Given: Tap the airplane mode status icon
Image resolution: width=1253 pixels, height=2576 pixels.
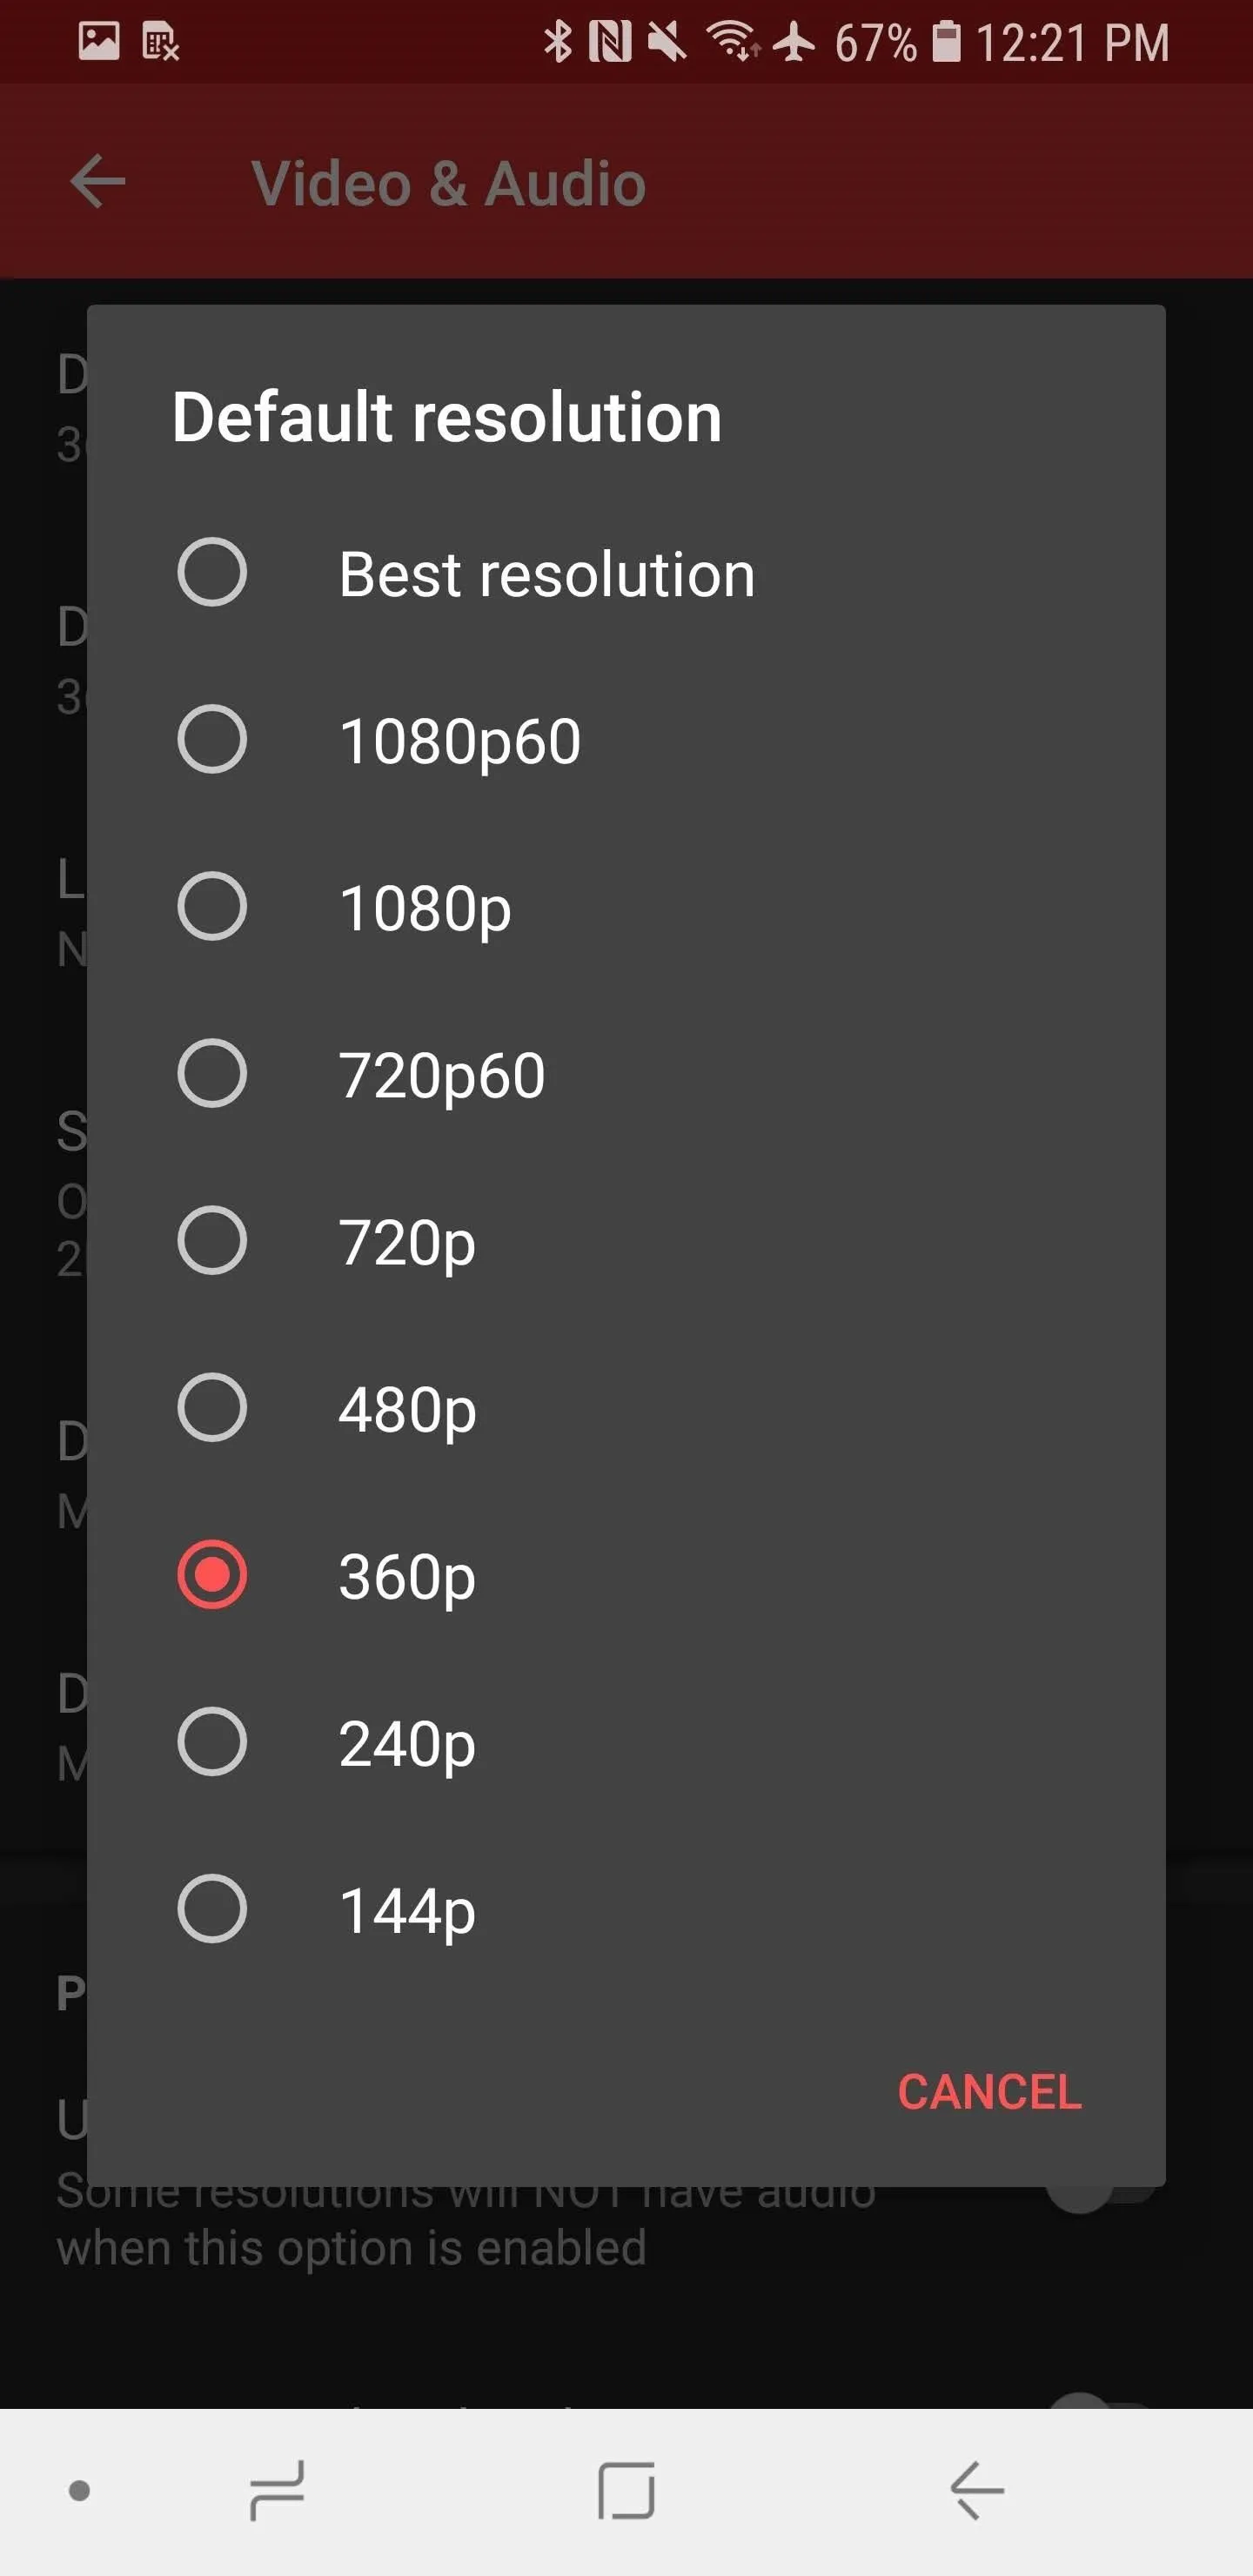Looking at the screenshot, I should point(794,42).
